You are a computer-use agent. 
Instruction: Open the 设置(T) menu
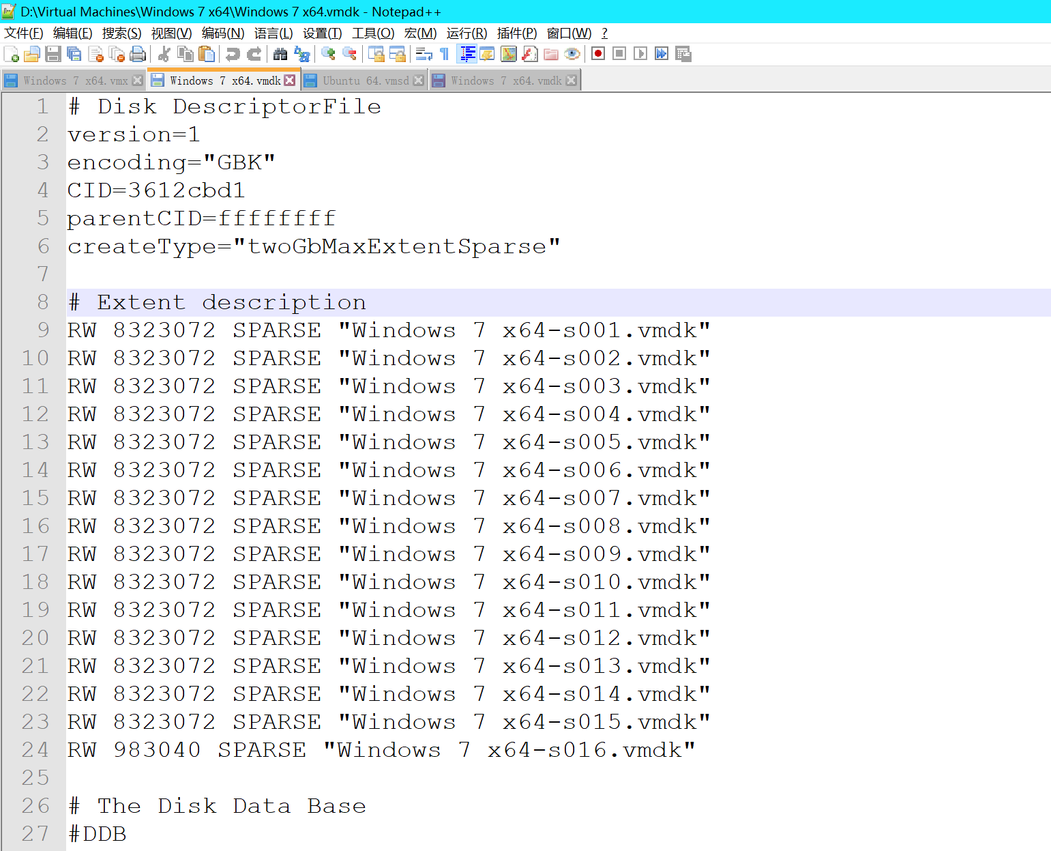(322, 33)
